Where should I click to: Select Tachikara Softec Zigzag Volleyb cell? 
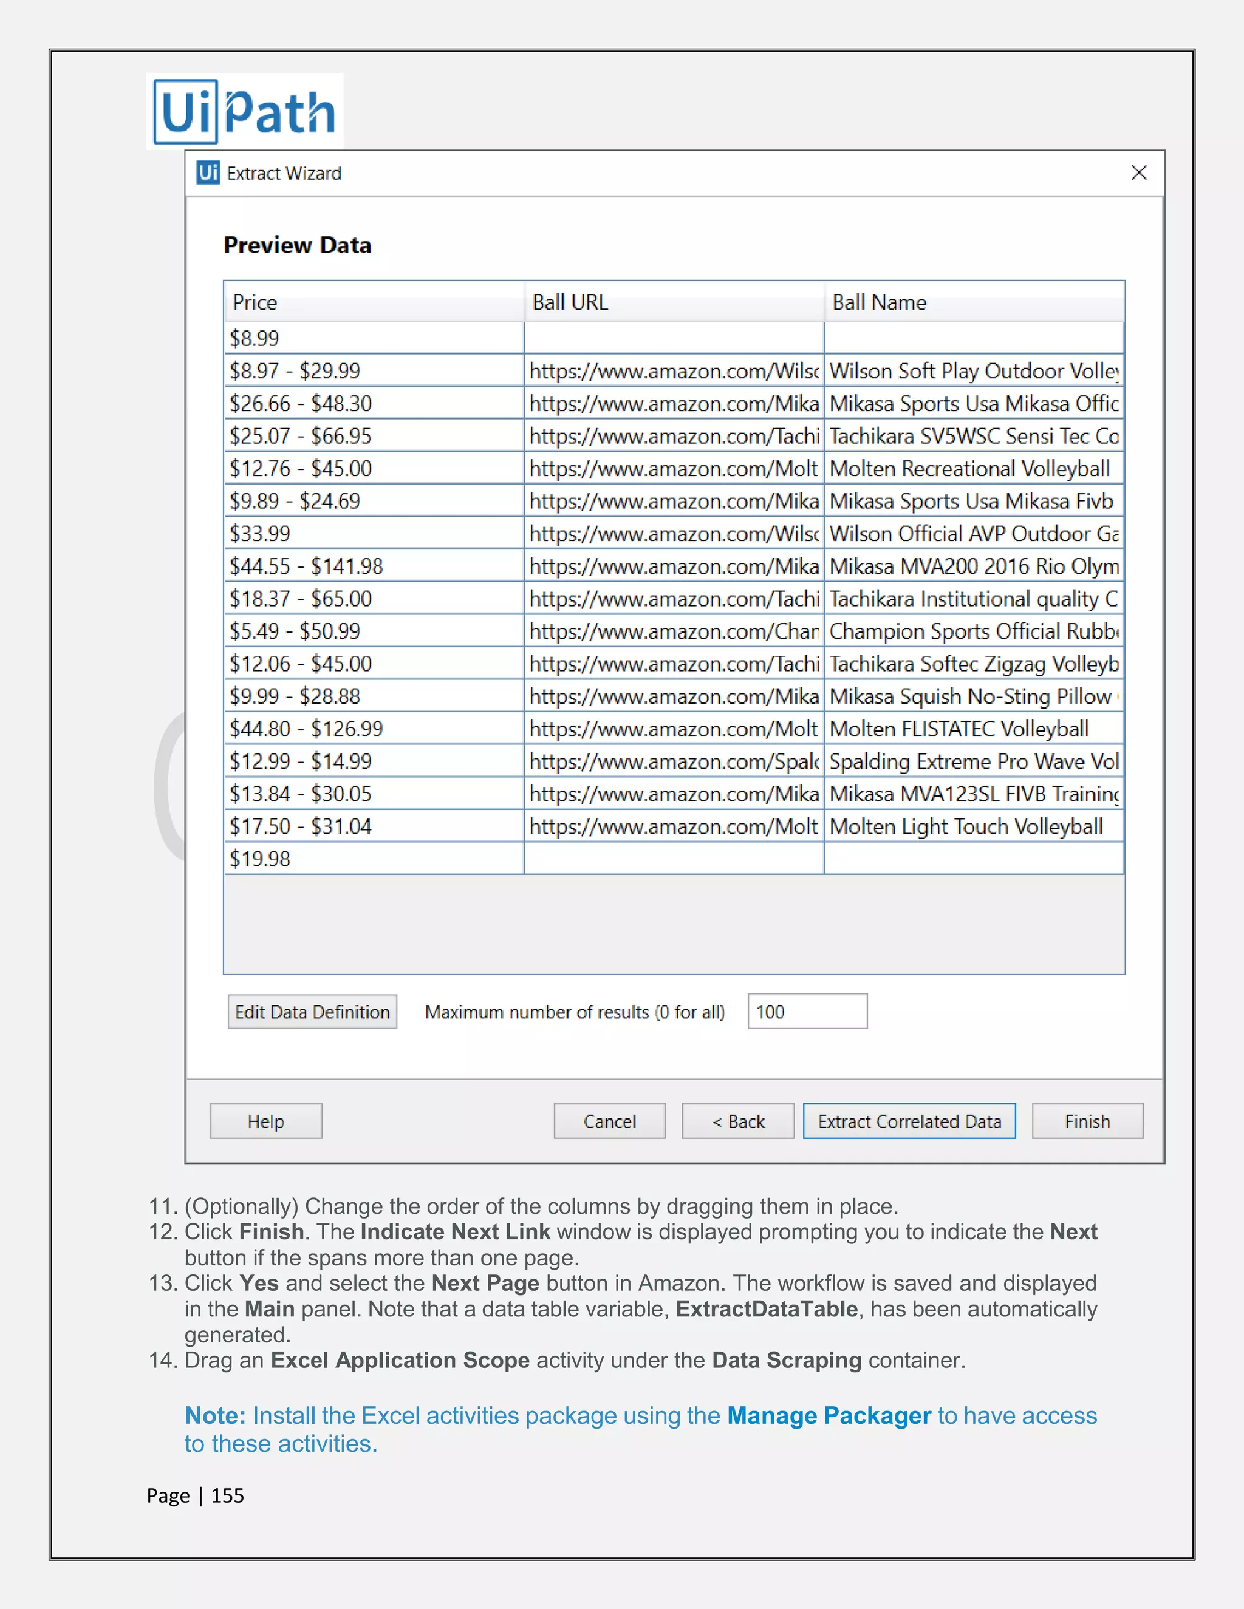coord(974,663)
